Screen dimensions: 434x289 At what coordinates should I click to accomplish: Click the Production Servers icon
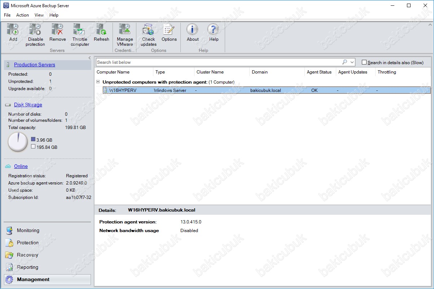pos(8,65)
